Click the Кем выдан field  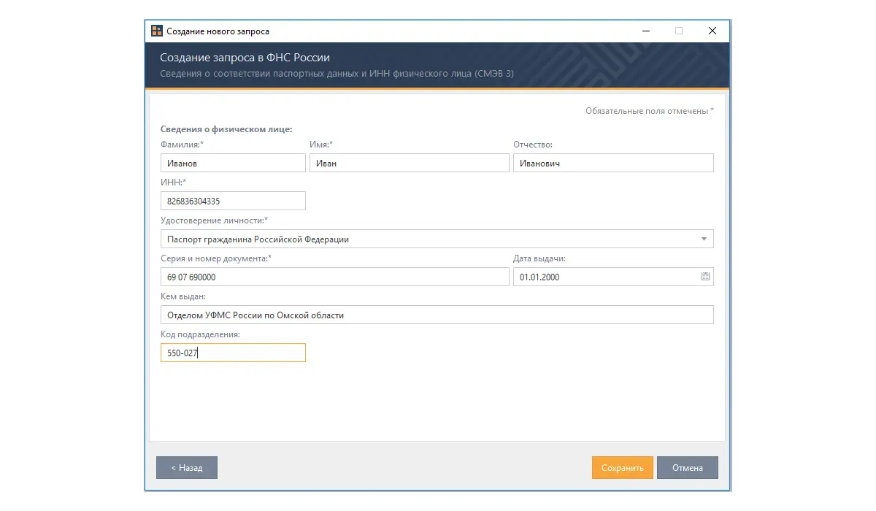click(x=437, y=315)
